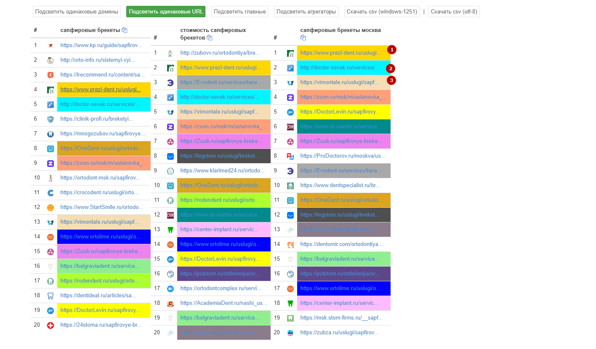Image resolution: width=596 pixels, height=349 pixels.
Task: Click the ProDoctorov favicon in third column
Action: tap(290, 156)
